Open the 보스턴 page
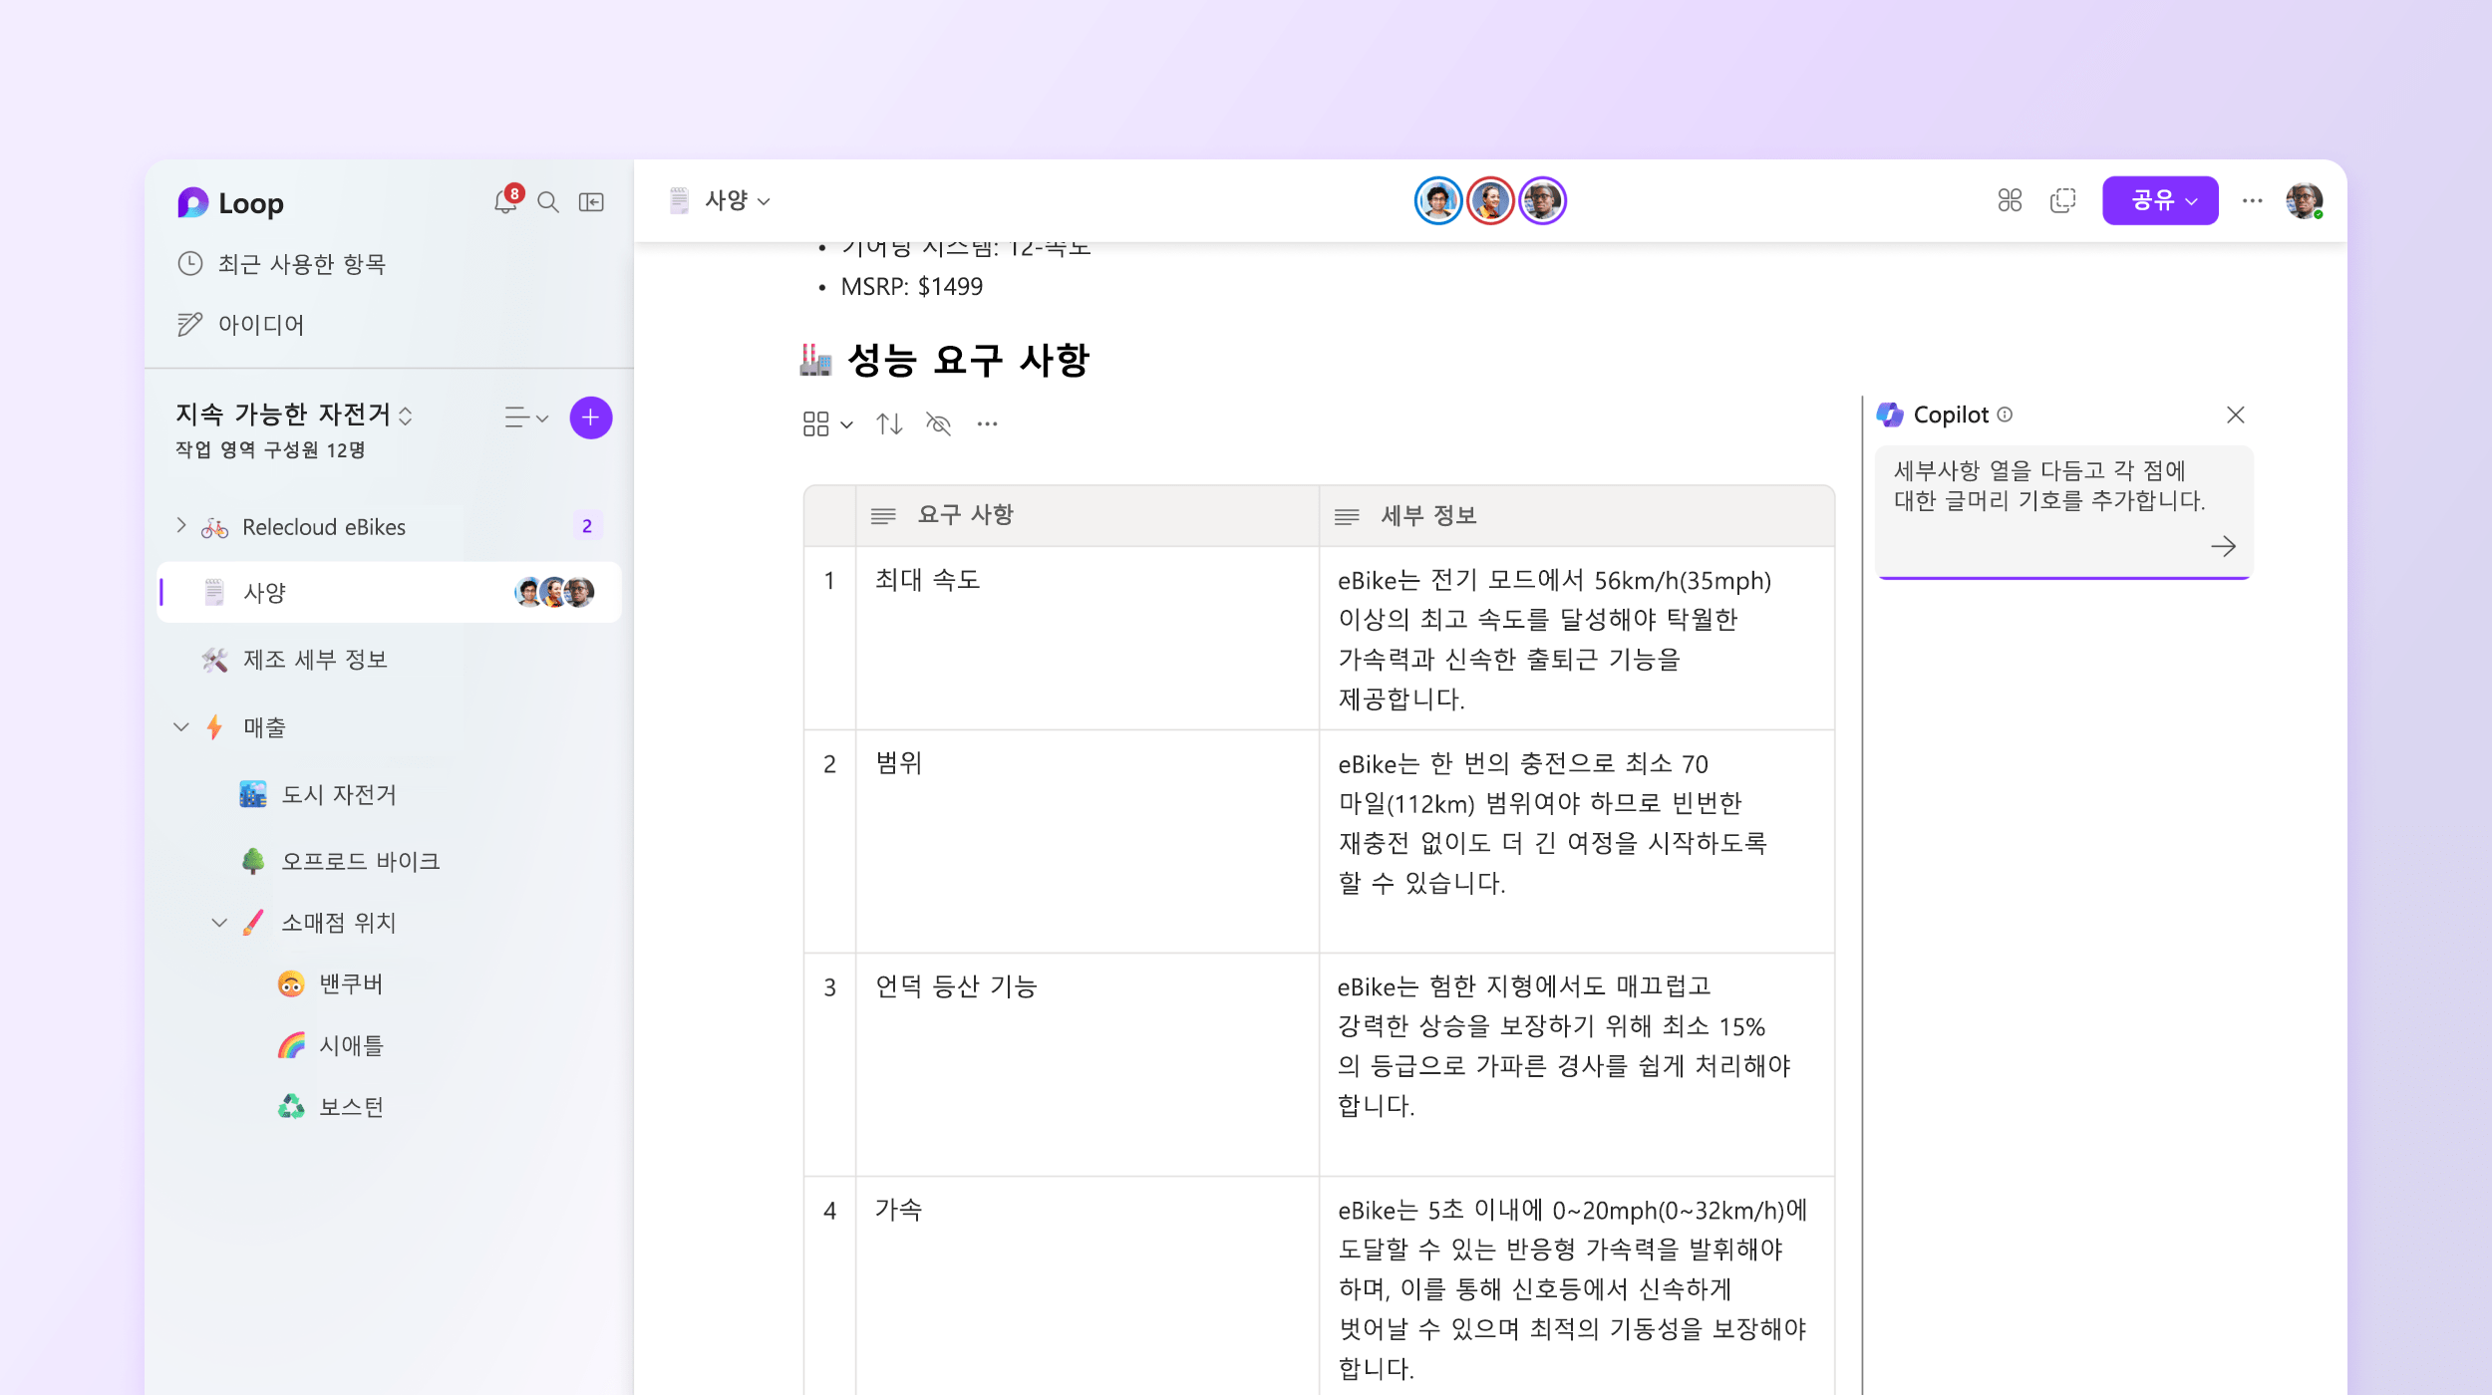The image size is (2492, 1395). point(351,1107)
